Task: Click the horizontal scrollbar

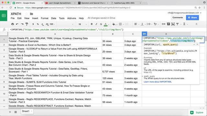Action: 38,108
